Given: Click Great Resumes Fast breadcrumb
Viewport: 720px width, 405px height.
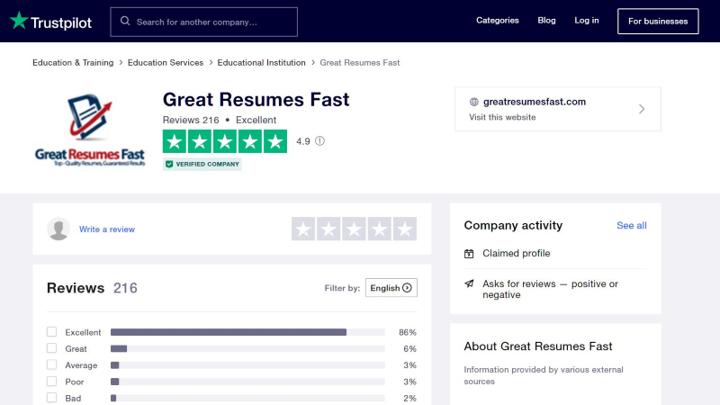Looking at the screenshot, I should pos(359,62).
